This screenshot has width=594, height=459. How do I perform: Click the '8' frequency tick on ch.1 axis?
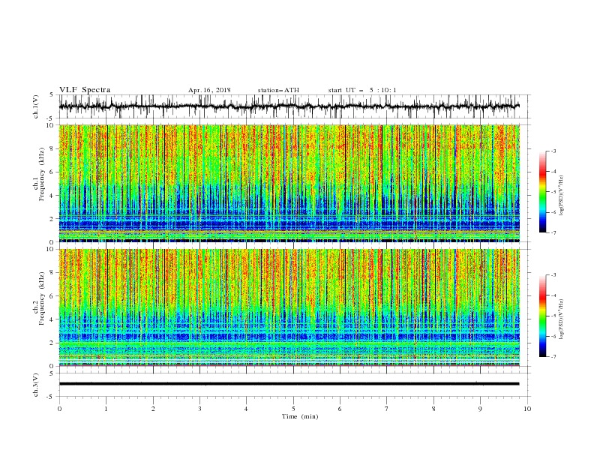tap(53, 148)
